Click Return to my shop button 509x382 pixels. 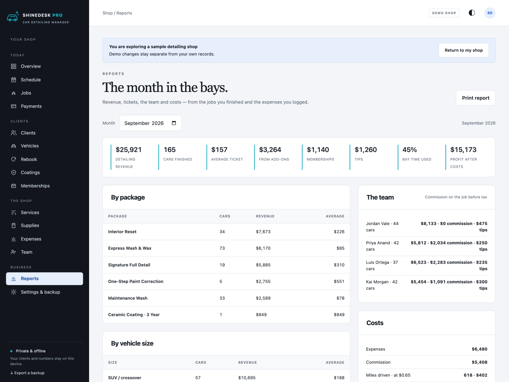click(464, 50)
